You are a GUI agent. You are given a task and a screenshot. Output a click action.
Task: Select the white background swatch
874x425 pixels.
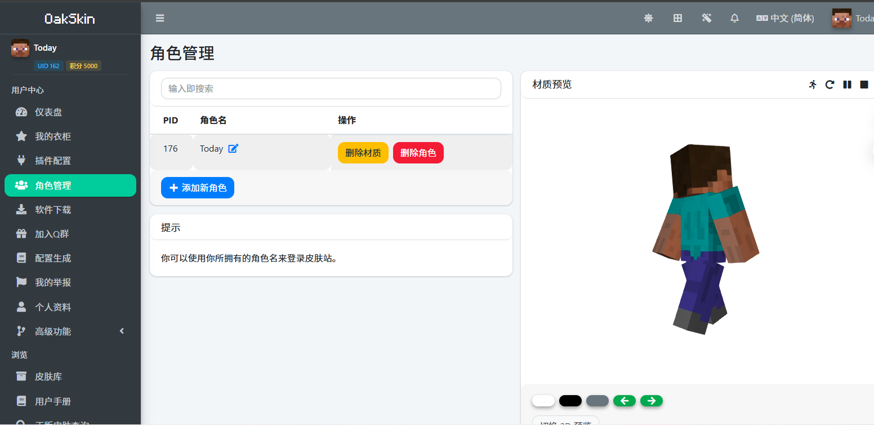click(543, 401)
